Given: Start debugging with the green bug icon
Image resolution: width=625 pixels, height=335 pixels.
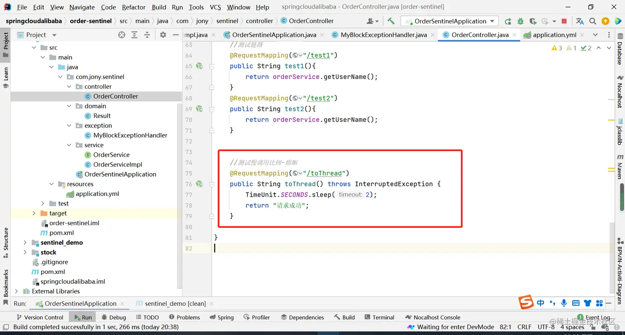Looking at the screenshot, I should (520, 21).
